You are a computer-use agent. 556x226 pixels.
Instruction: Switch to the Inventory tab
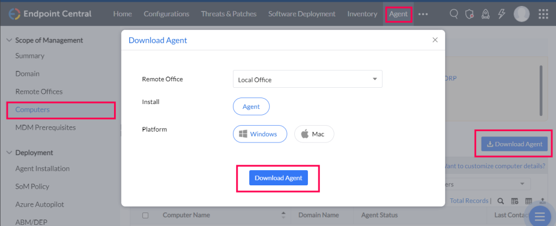point(362,14)
